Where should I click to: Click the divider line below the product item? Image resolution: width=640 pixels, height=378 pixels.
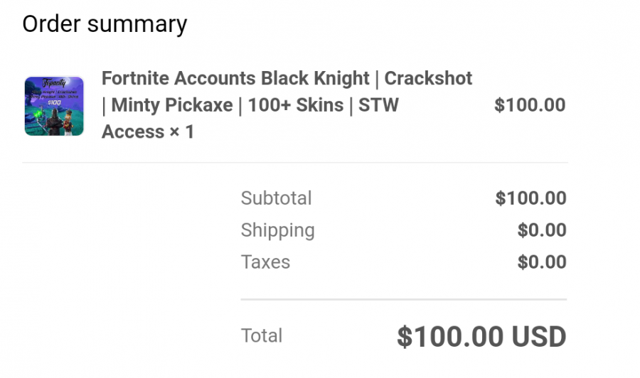tap(295, 162)
